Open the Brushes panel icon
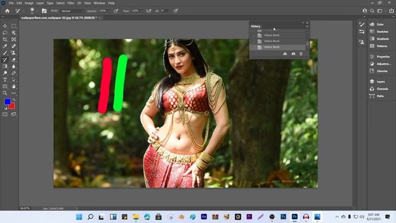Screen dimensions: 396x223 [362, 25]
